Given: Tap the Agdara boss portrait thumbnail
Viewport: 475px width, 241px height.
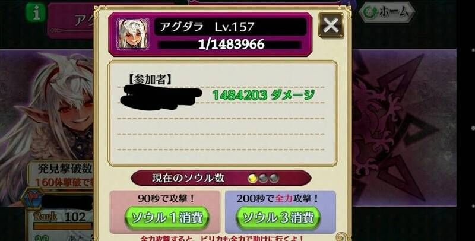Looking at the screenshot, I should click(x=133, y=34).
